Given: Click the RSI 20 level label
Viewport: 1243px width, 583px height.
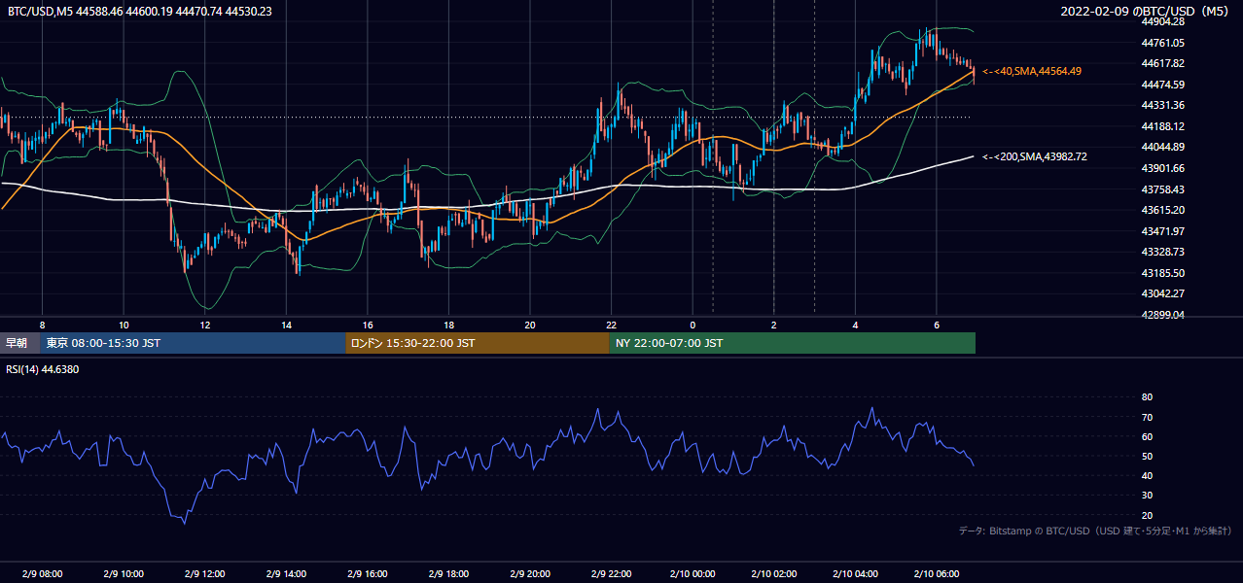Looking at the screenshot, I should pyautogui.click(x=1147, y=515).
